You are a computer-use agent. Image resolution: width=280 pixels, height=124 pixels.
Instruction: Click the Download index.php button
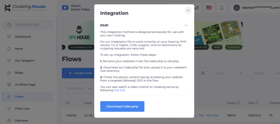point(122,106)
